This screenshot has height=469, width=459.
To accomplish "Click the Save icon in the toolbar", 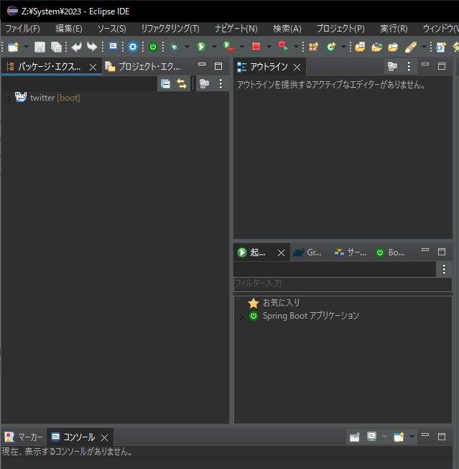I will tap(40, 47).
